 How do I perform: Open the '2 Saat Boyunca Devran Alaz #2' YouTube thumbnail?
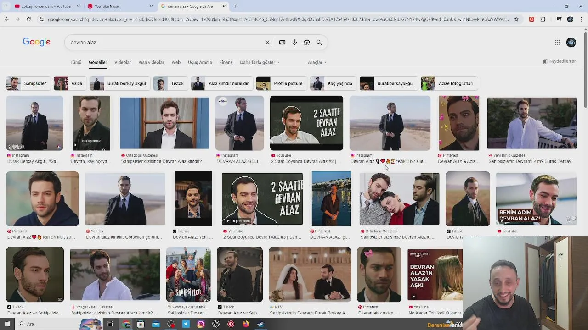(306, 123)
